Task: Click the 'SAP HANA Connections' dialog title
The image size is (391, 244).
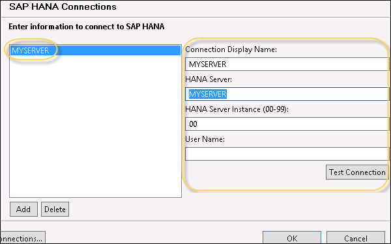Action: 63,7
